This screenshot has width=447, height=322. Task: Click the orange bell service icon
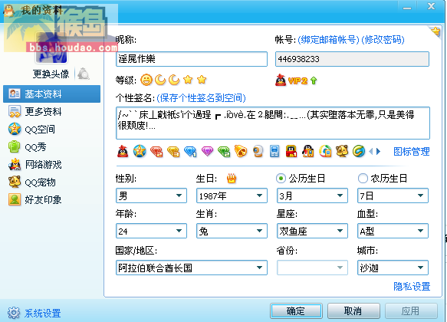point(241,151)
